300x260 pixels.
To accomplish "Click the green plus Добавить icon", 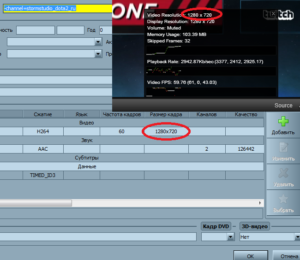I will 283,122.
